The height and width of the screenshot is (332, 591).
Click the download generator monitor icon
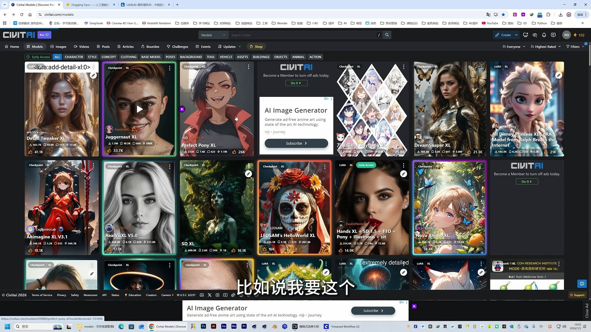(525, 35)
